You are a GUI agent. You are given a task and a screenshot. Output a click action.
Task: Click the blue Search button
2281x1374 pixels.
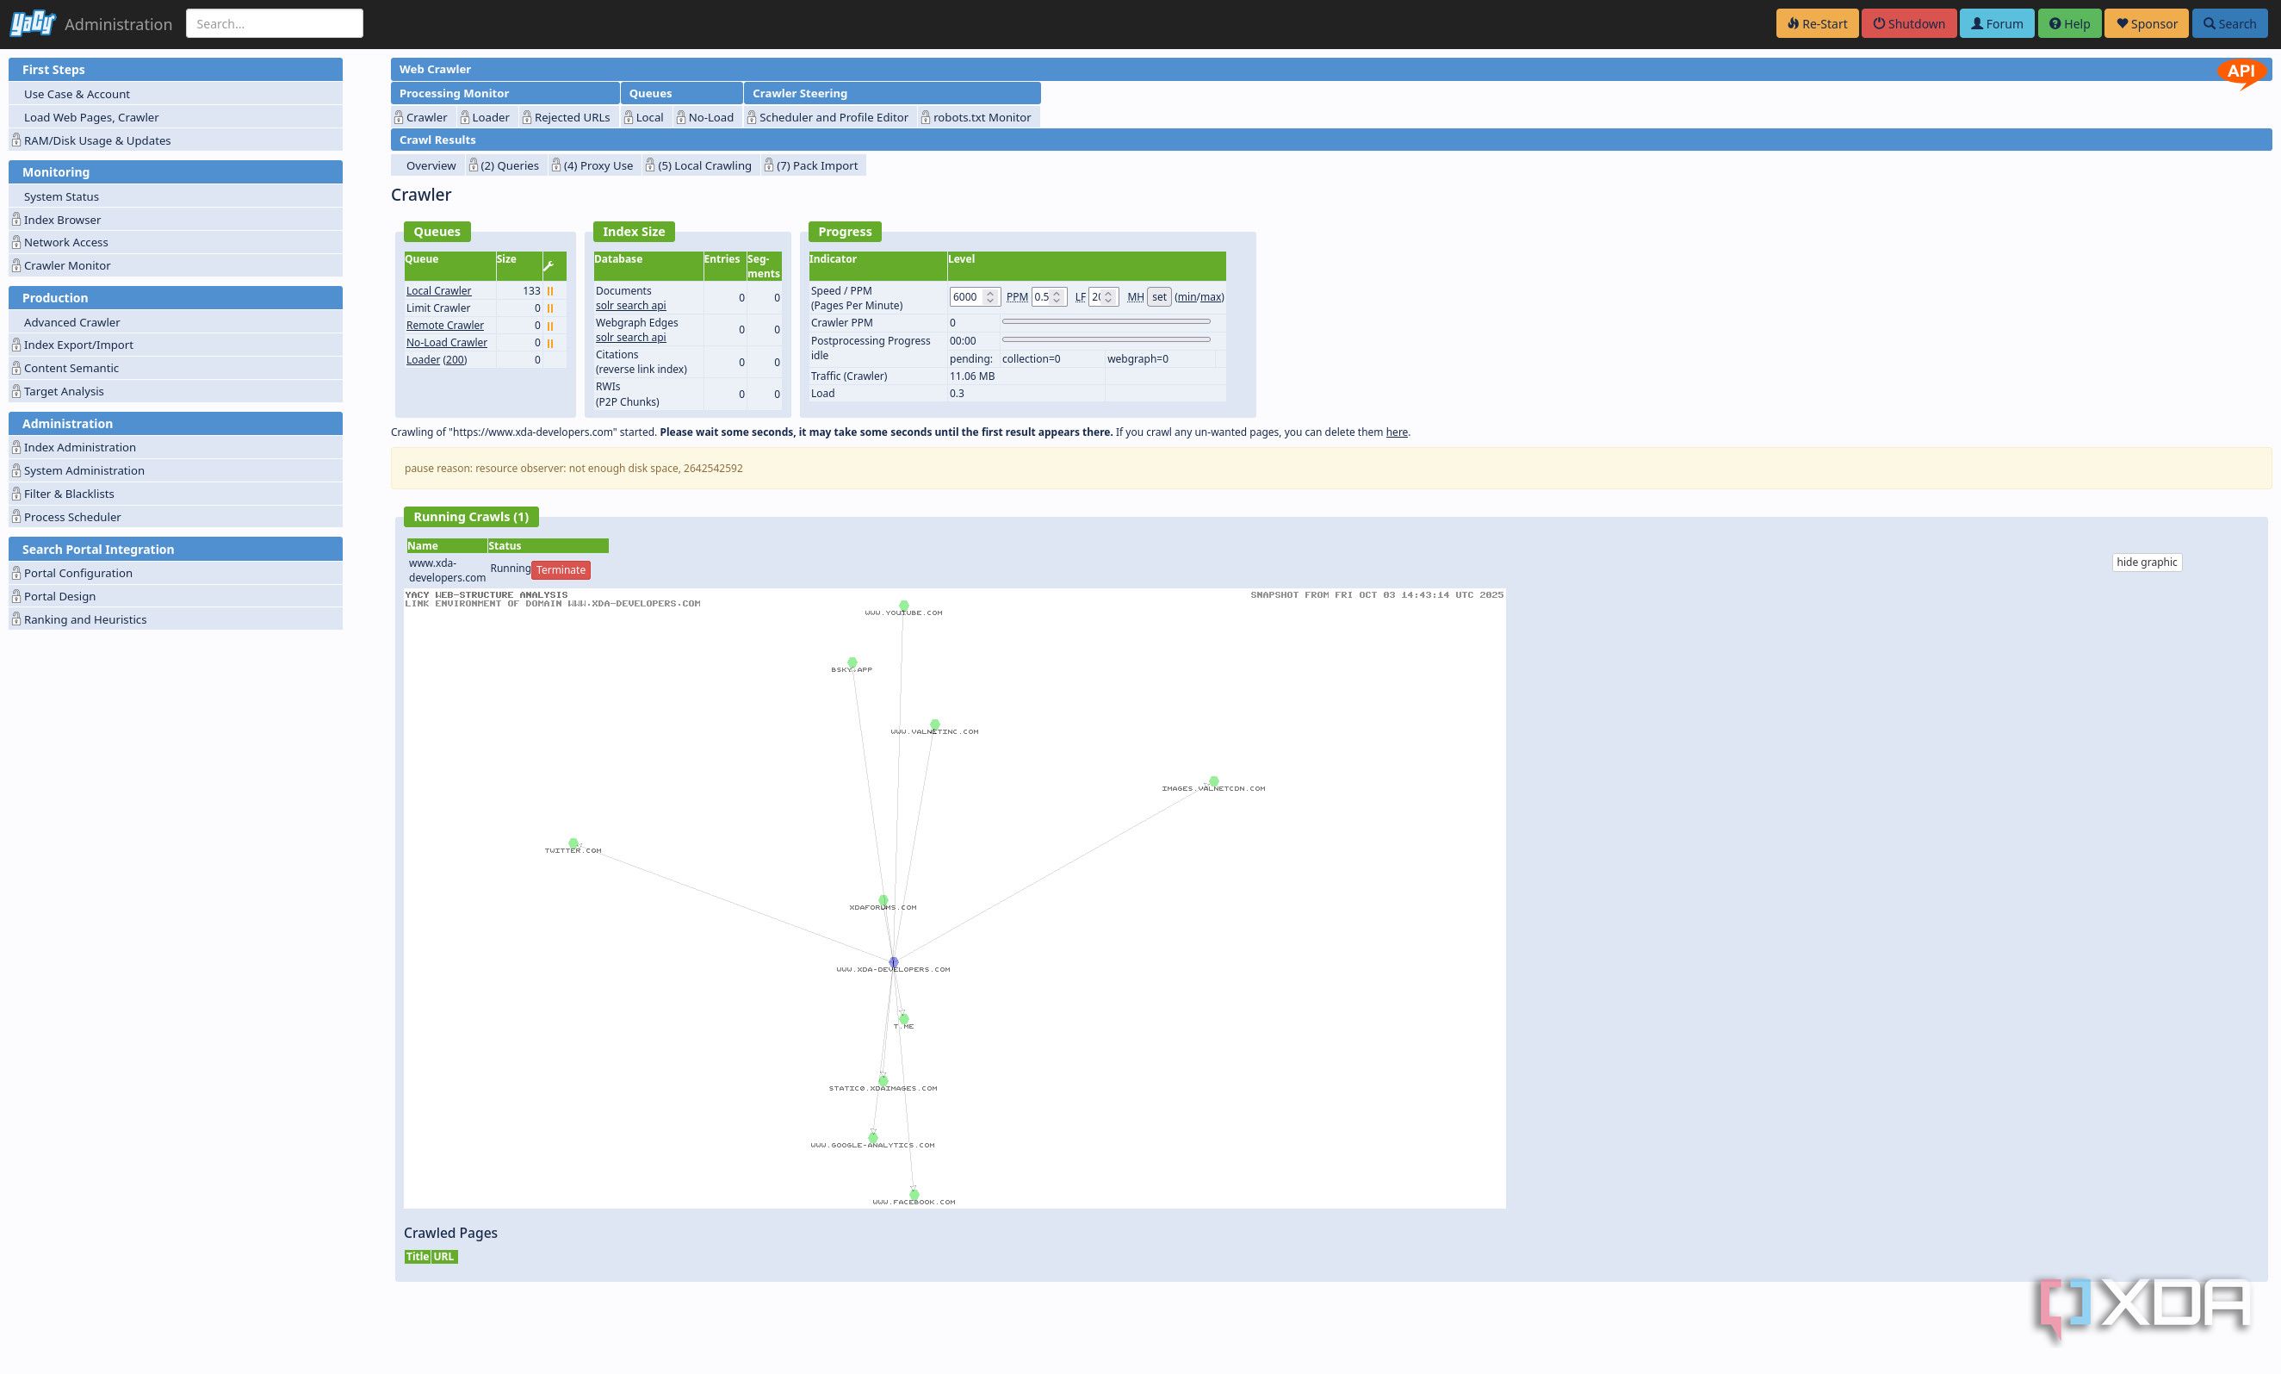pos(2229,23)
